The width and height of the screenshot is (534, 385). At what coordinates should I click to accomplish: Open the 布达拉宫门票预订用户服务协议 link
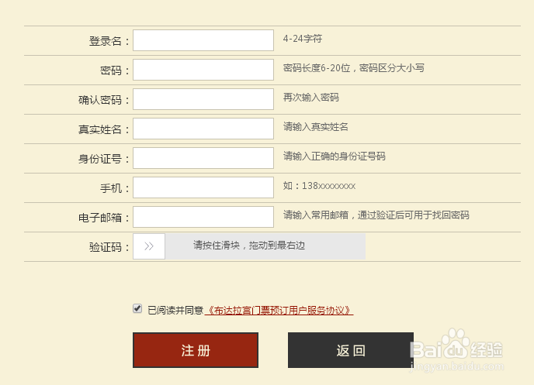click(279, 310)
